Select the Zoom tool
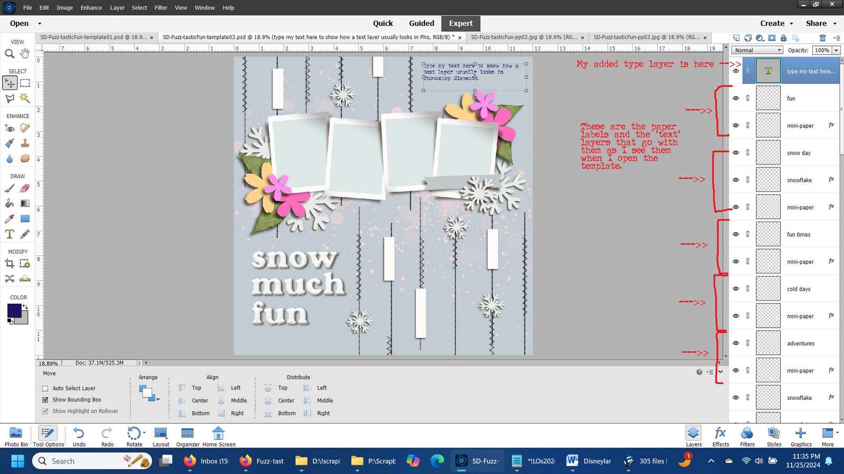 point(9,53)
